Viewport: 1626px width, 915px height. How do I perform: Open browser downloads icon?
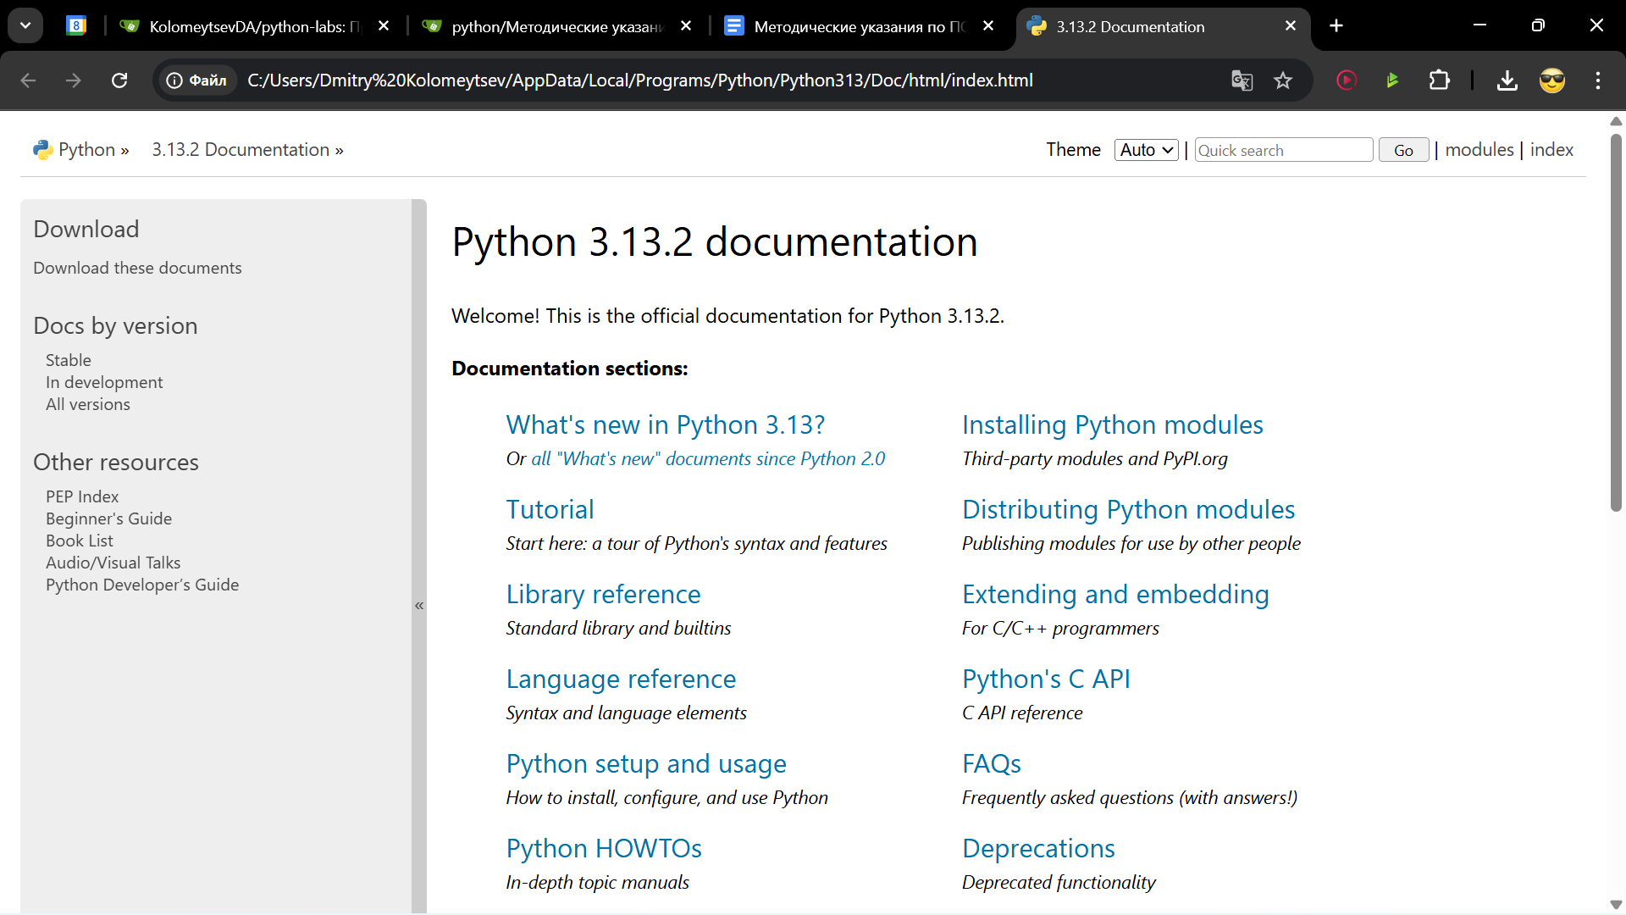pyautogui.click(x=1507, y=80)
